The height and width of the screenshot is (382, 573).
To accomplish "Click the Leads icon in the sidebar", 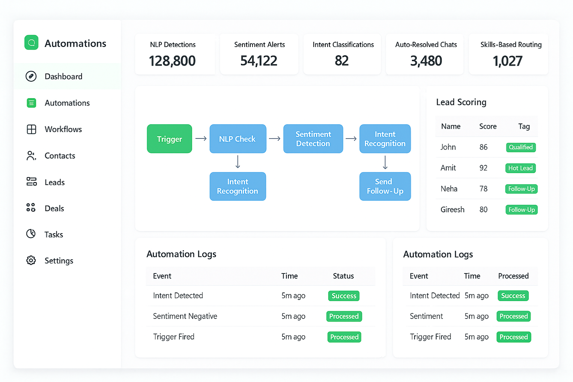I will point(31,182).
